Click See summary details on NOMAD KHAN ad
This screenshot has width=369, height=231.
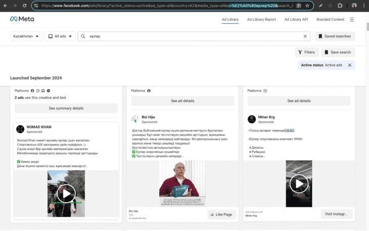click(x=66, y=109)
